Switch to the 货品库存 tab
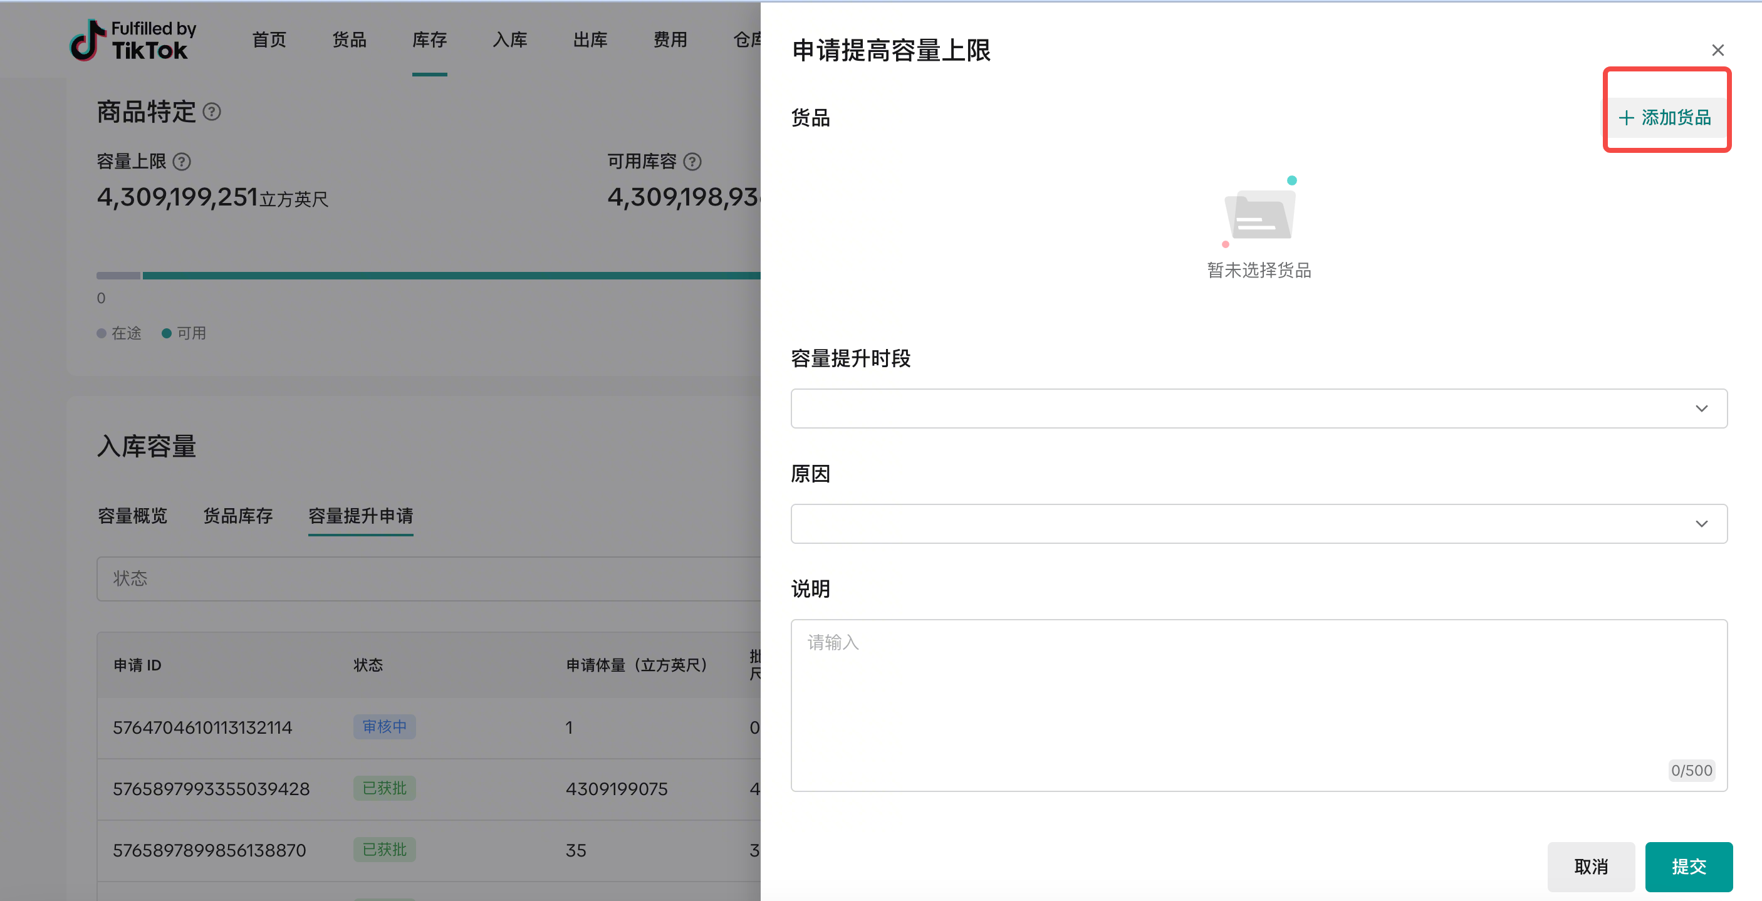 click(x=237, y=516)
